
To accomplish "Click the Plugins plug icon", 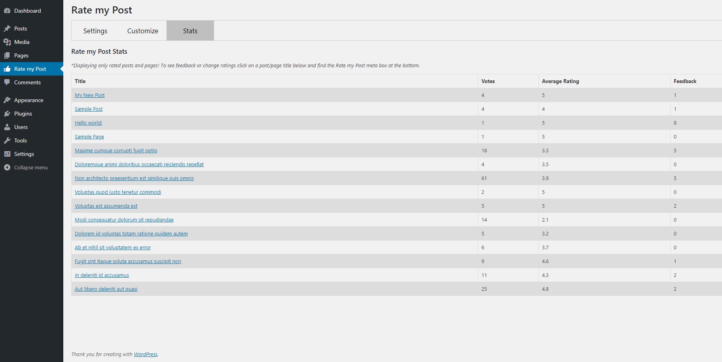I will pyautogui.click(x=7, y=114).
